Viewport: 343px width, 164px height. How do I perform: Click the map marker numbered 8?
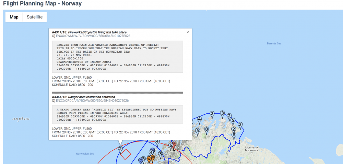206,129
